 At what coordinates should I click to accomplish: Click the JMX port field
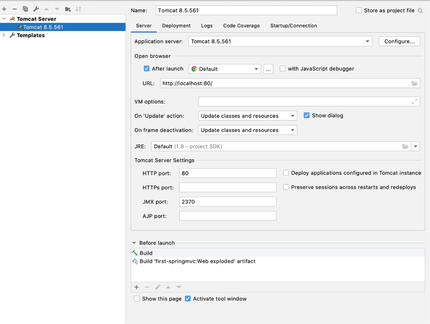(x=228, y=202)
